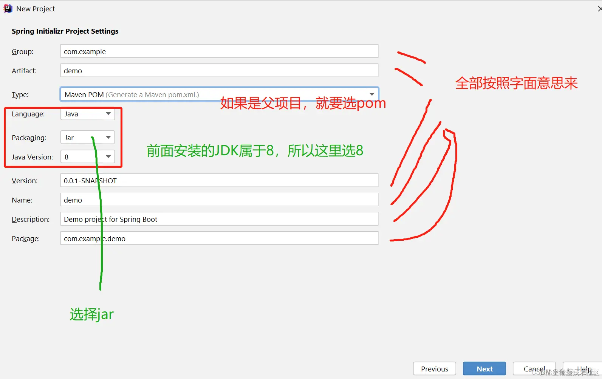The height and width of the screenshot is (379, 602).
Task: Click the Group label
Action: click(22, 52)
